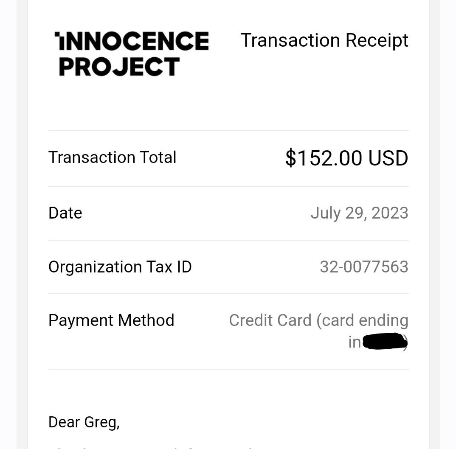
Task: Click the word INNOCENCE in the logo
Action: point(132,41)
